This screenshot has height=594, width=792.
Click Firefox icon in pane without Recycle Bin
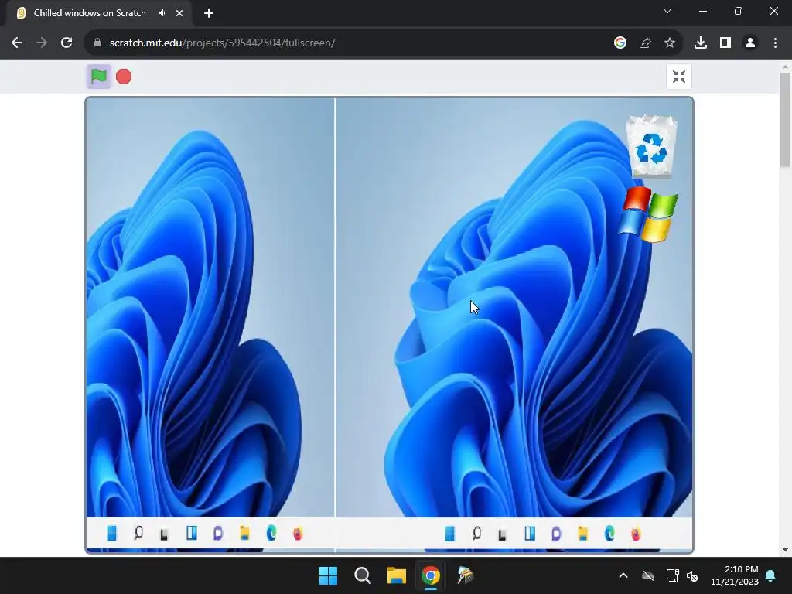(298, 533)
